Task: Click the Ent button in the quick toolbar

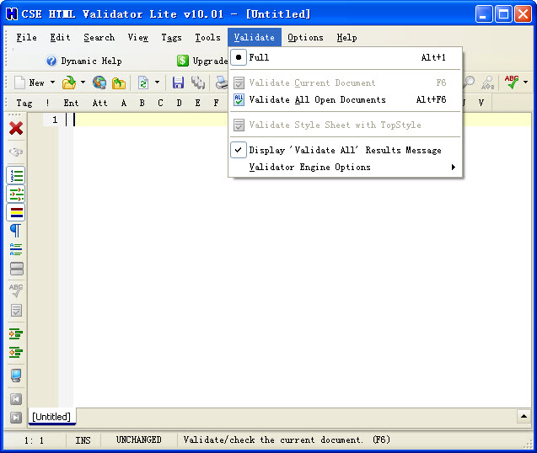Action: [x=71, y=103]
